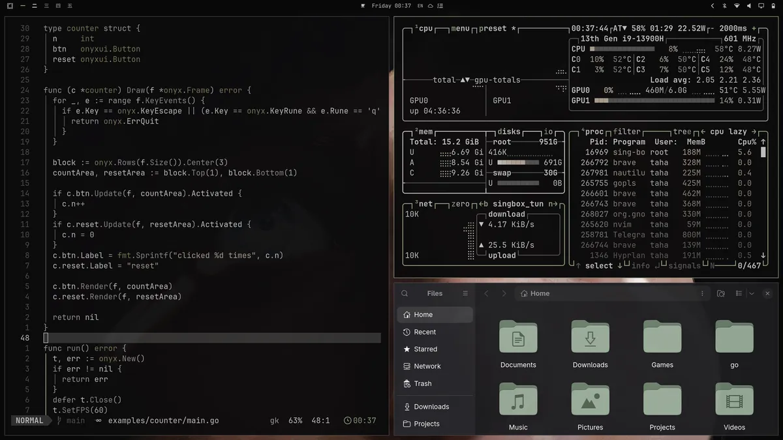Toggle list view in Files header
Image resolution: width=783 pixels, height=440 pixels.
coord(739,293)
